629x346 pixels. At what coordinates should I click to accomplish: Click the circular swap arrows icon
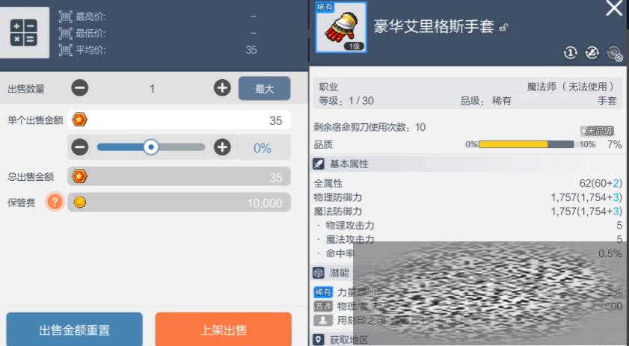coord(592,52)
